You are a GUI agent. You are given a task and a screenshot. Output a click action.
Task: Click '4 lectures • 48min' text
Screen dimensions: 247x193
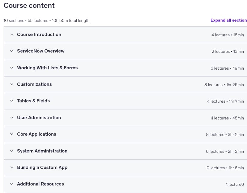227,118
